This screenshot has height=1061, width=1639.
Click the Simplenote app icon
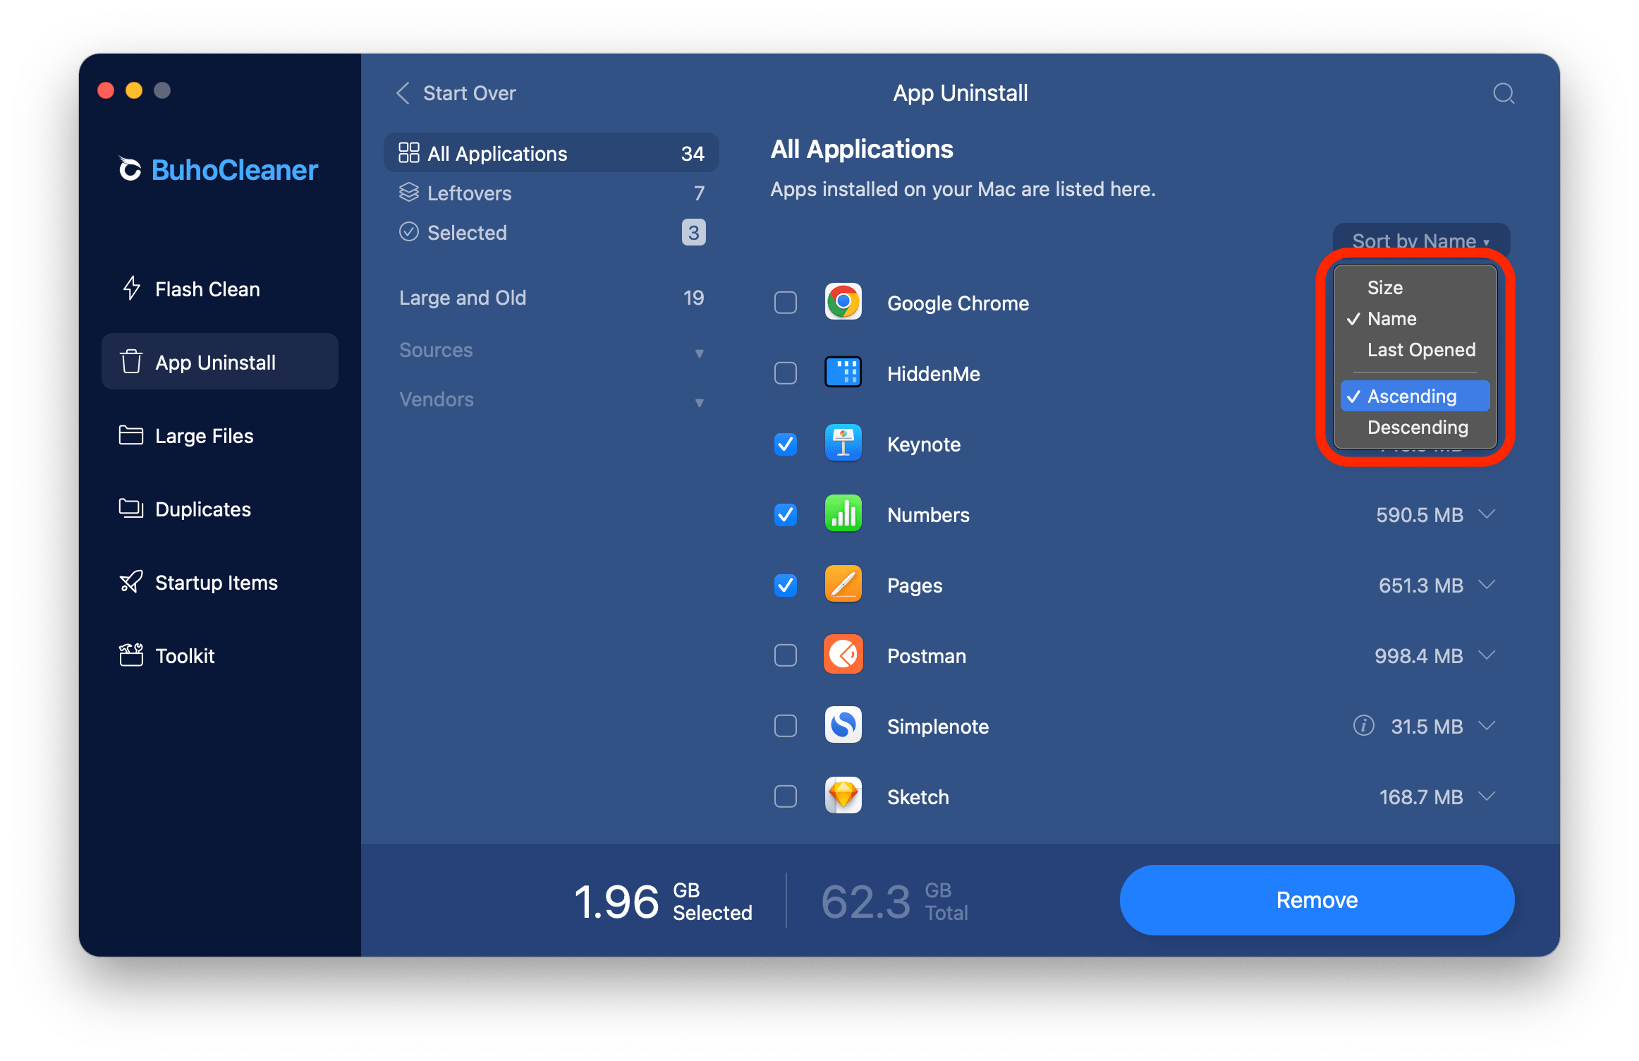pyautogui.click(x=843, y=726)
